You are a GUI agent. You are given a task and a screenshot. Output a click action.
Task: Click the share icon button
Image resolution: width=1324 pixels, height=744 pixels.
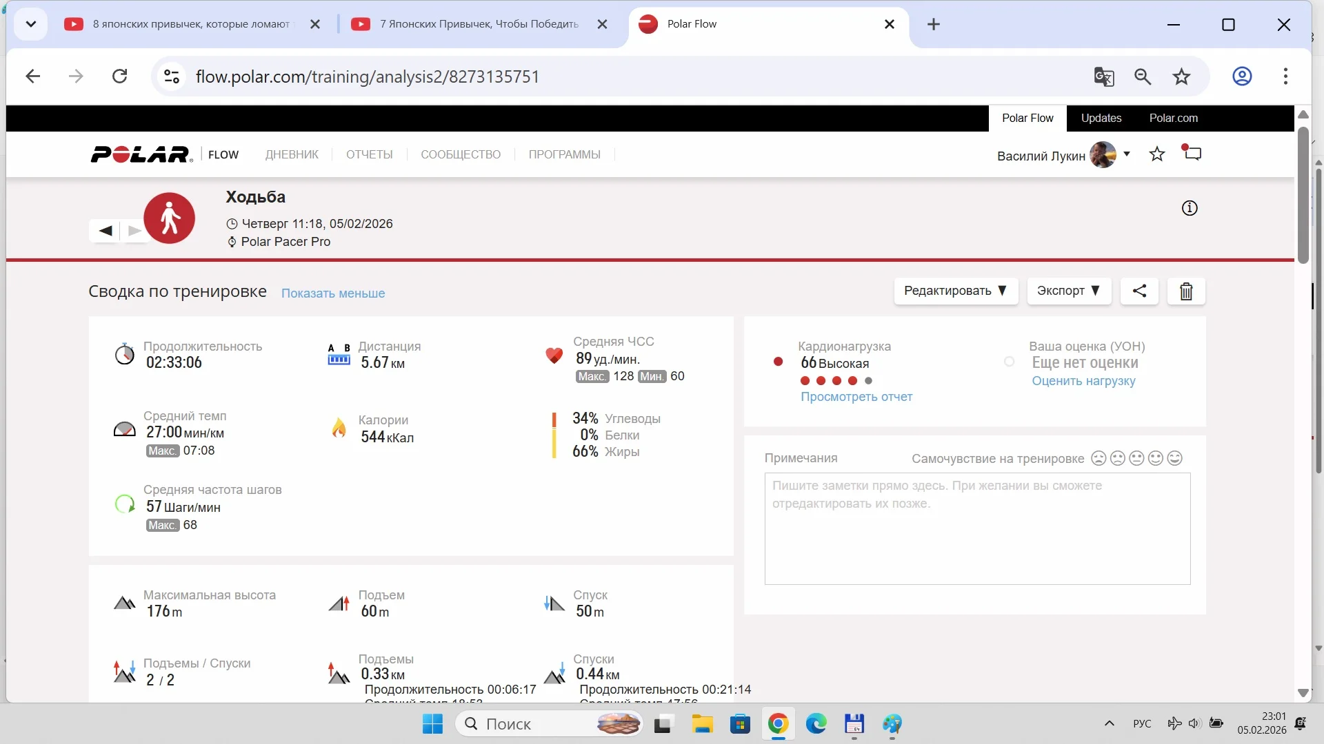coord(1139,291)
